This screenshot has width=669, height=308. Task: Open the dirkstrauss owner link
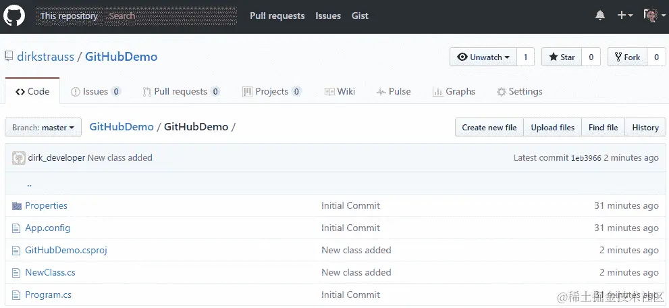click(x=46, y=57)
